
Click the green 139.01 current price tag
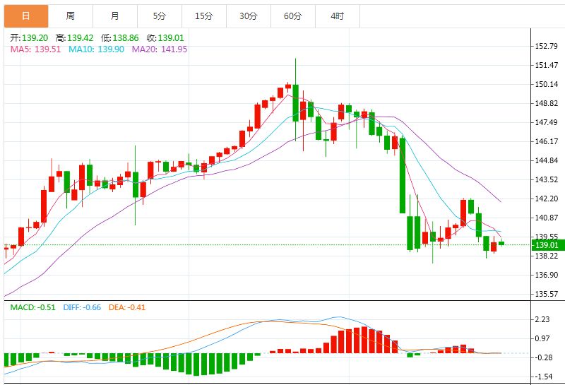coord(548,245)
